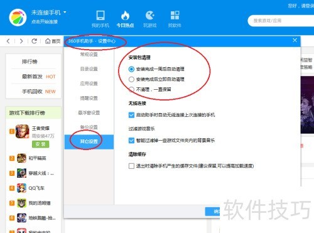
Task: Go back with the left arrow
Action: tap(8, 41)
